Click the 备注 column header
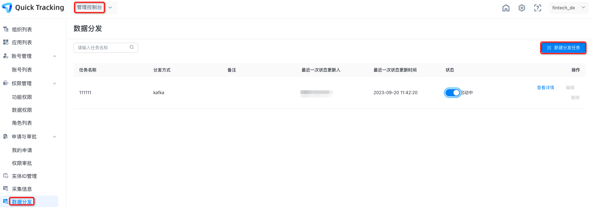The image size is (592, 207). pos(232,70)
